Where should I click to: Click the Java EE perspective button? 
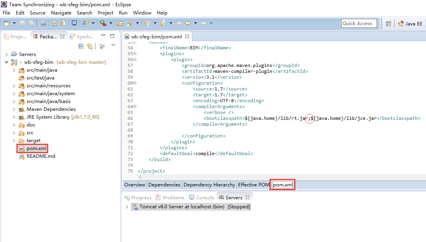click(x=410, y=23)
